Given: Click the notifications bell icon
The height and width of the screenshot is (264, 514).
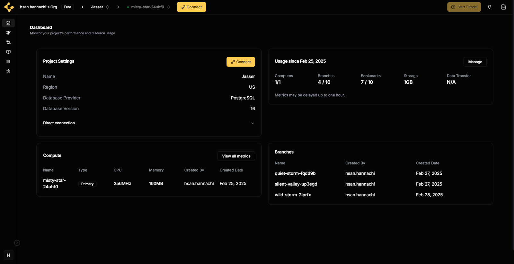Looking at the screenshot, I should 490,7.
